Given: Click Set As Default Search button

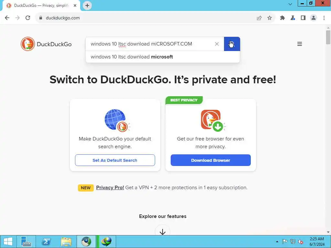Looking at the screenshot, I should click(115, 160).
